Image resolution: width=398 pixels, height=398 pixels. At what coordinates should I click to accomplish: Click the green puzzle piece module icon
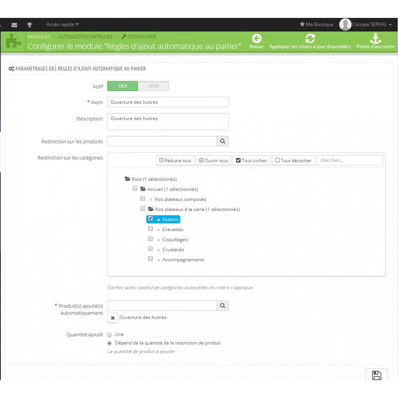tap(14, 41)
